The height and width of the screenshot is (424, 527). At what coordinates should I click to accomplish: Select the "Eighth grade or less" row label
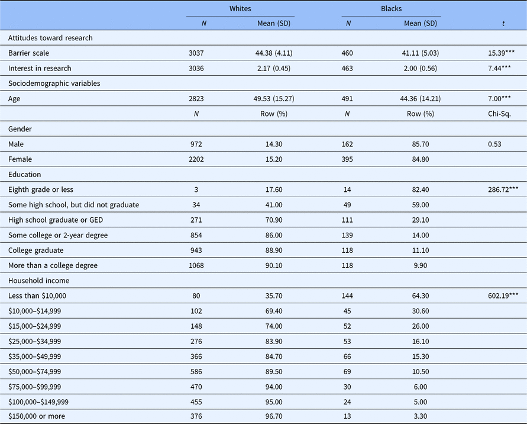pyautogui.click(x=41, y=189)
